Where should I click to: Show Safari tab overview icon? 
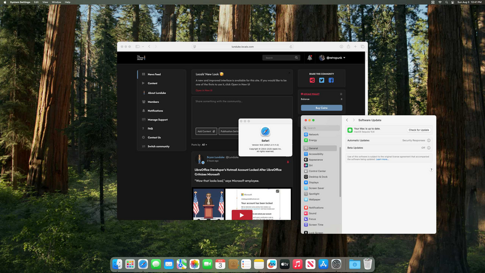pos(362,46)
